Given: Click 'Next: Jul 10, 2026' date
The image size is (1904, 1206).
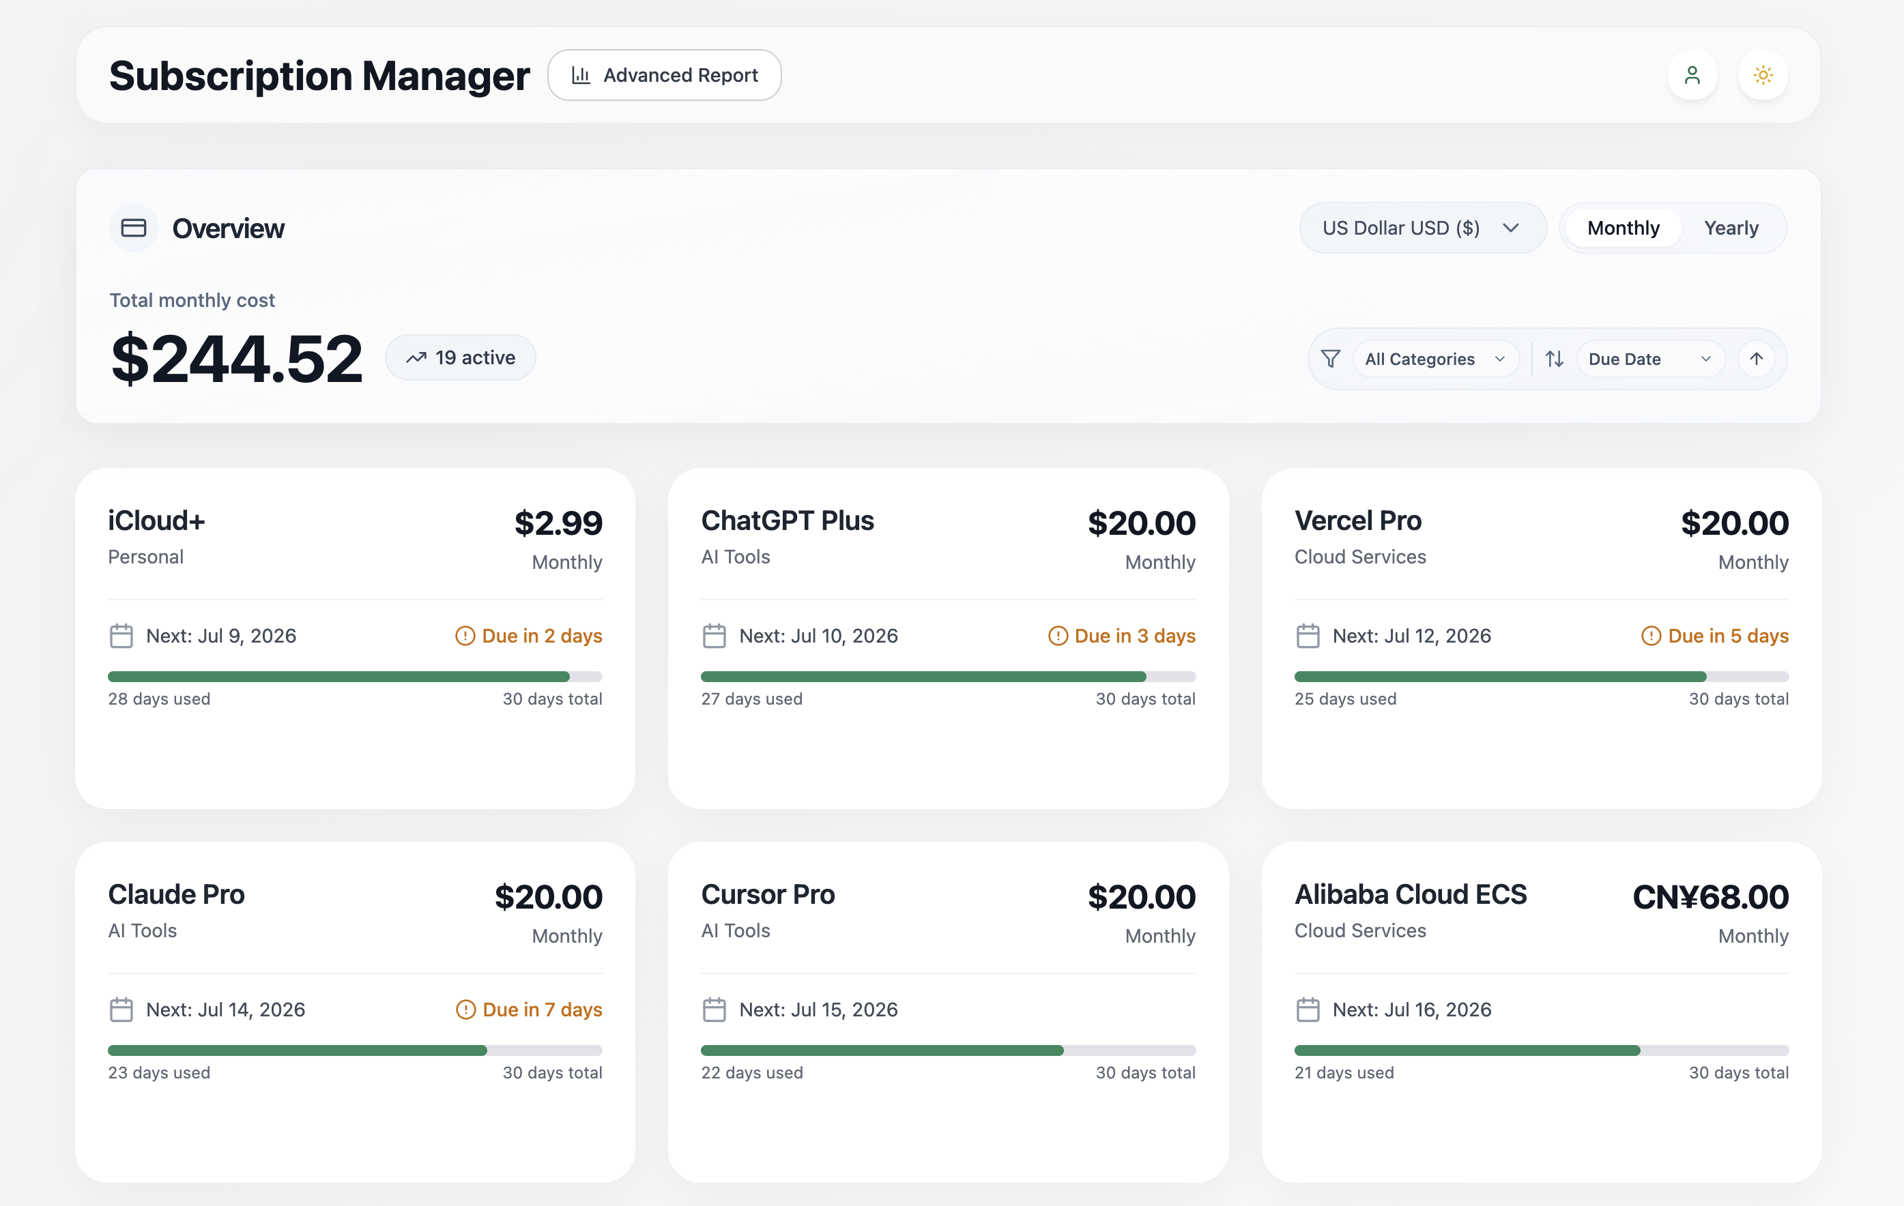Looking at the screenshot, I should click(818, 636).
